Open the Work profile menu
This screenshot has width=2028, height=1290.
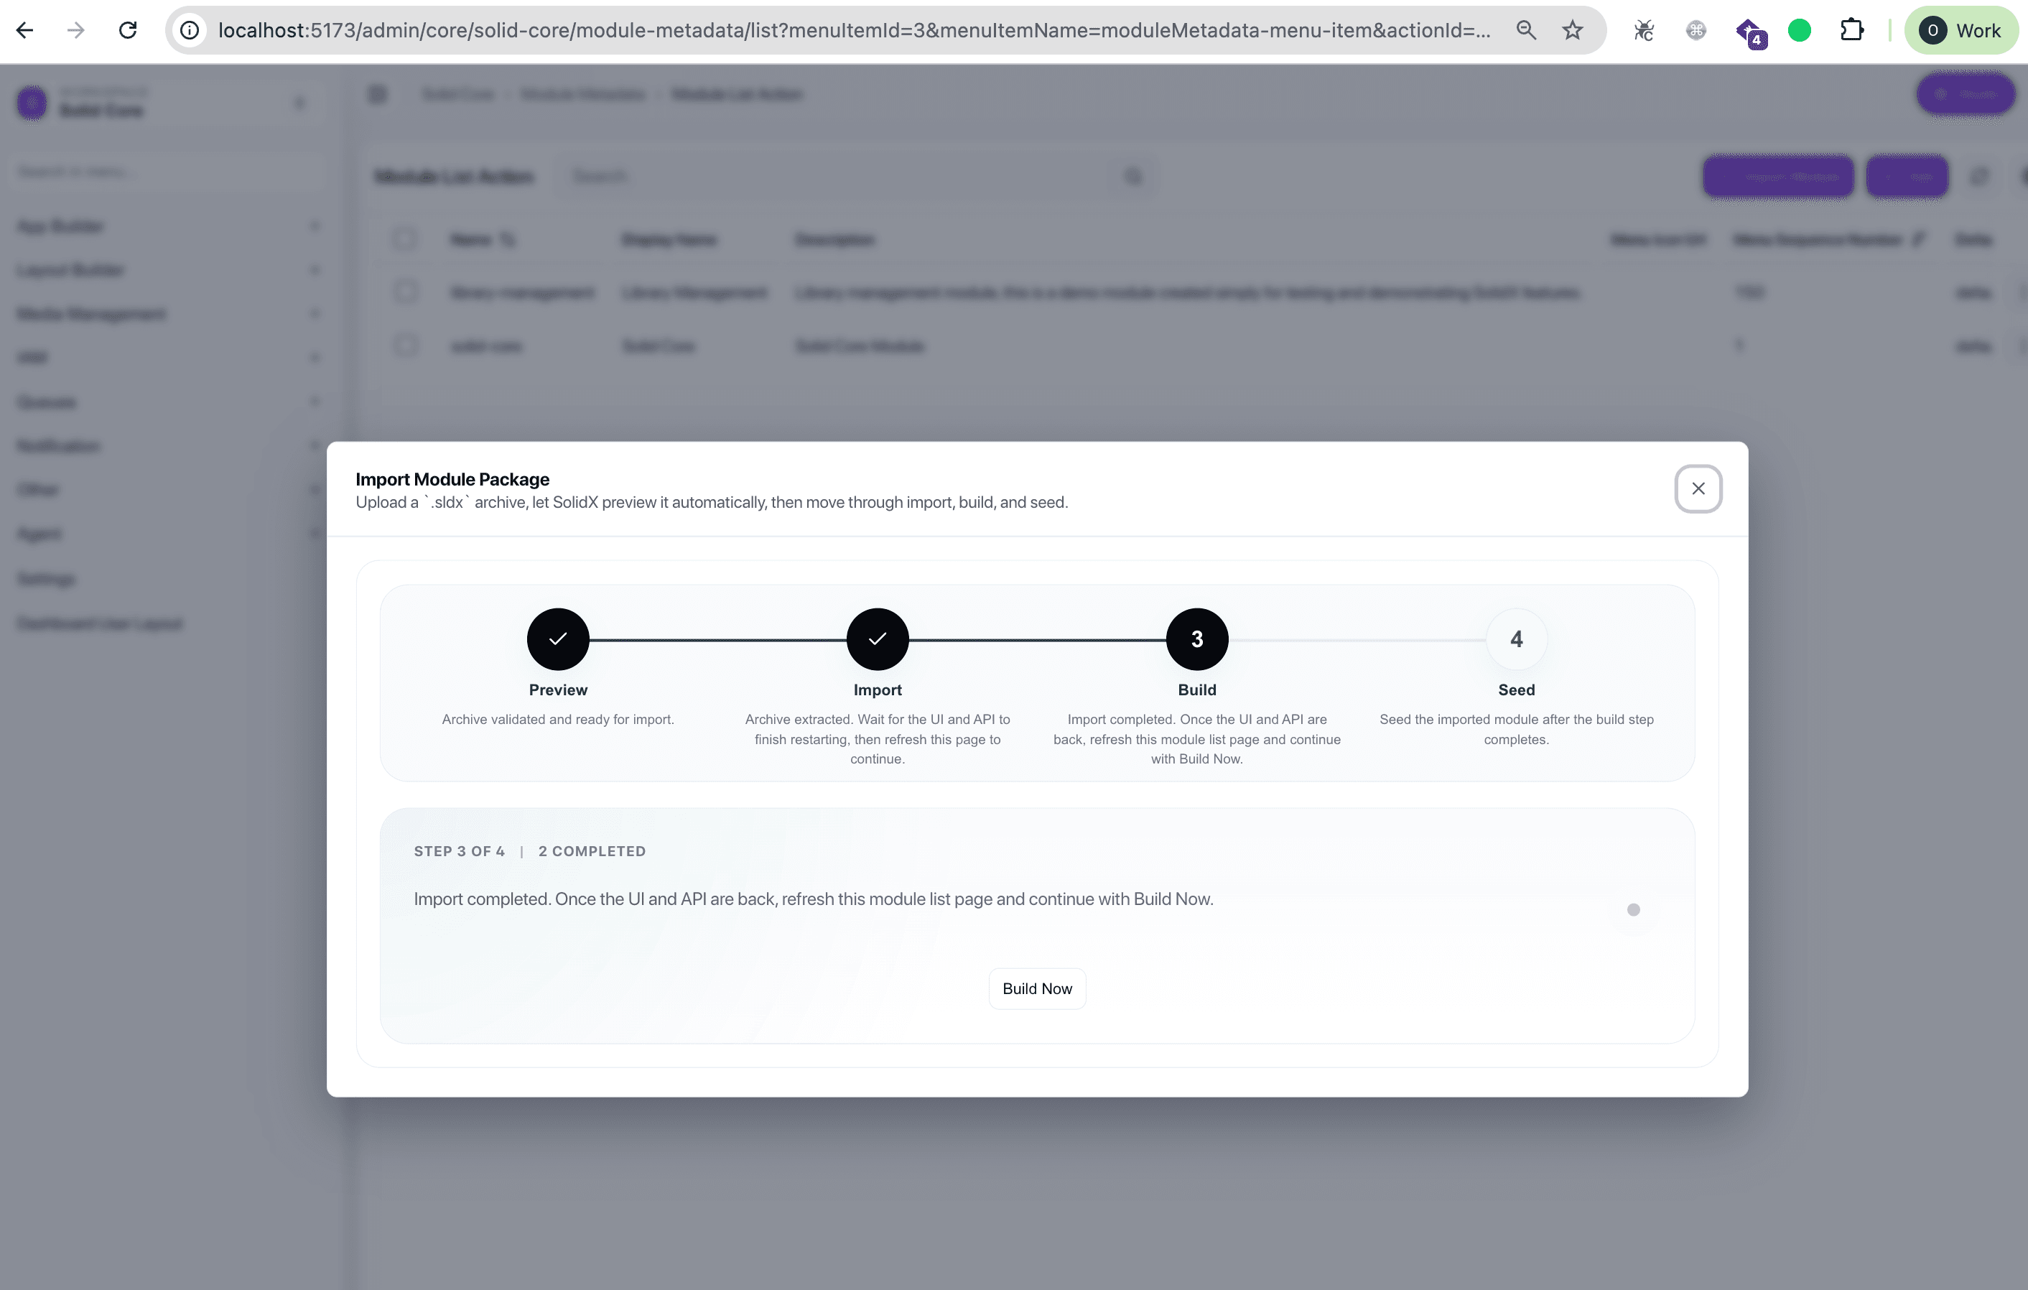click(1960, 30)
